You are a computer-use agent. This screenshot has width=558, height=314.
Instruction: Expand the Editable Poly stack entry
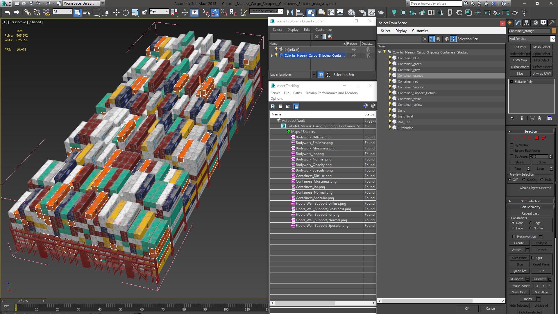512,82
